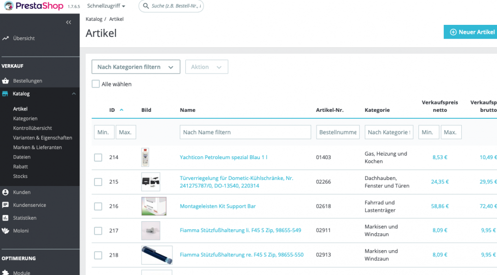This screenshot has height=275, width=497.
Task: Click the Statistiken bar-chart icon
Action: pyautogui.click(x=5, y=218)
